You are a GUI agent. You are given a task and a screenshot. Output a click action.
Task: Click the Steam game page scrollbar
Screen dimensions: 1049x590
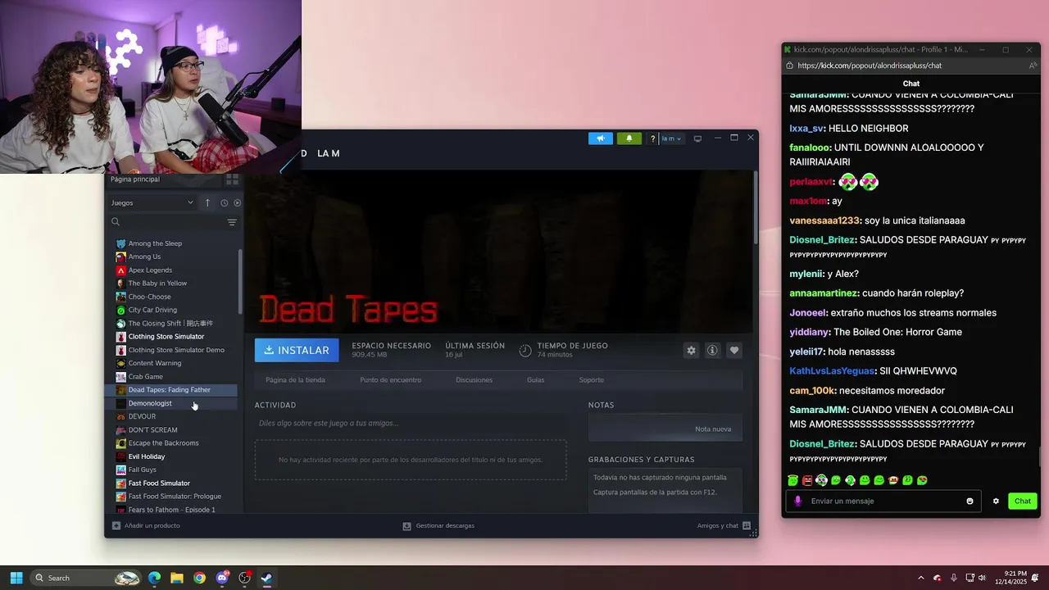755,206
